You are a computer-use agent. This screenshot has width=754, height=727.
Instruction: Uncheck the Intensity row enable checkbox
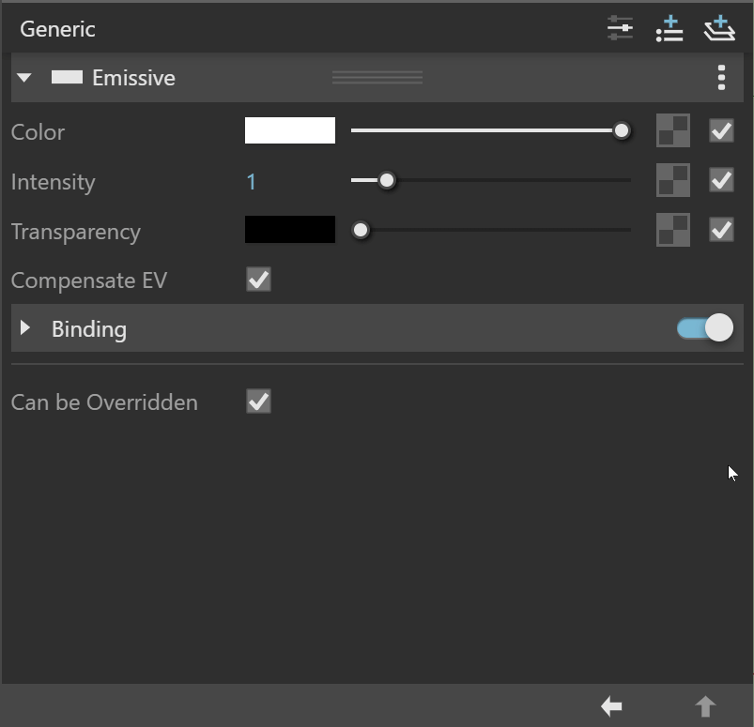(x=721, y=180)
